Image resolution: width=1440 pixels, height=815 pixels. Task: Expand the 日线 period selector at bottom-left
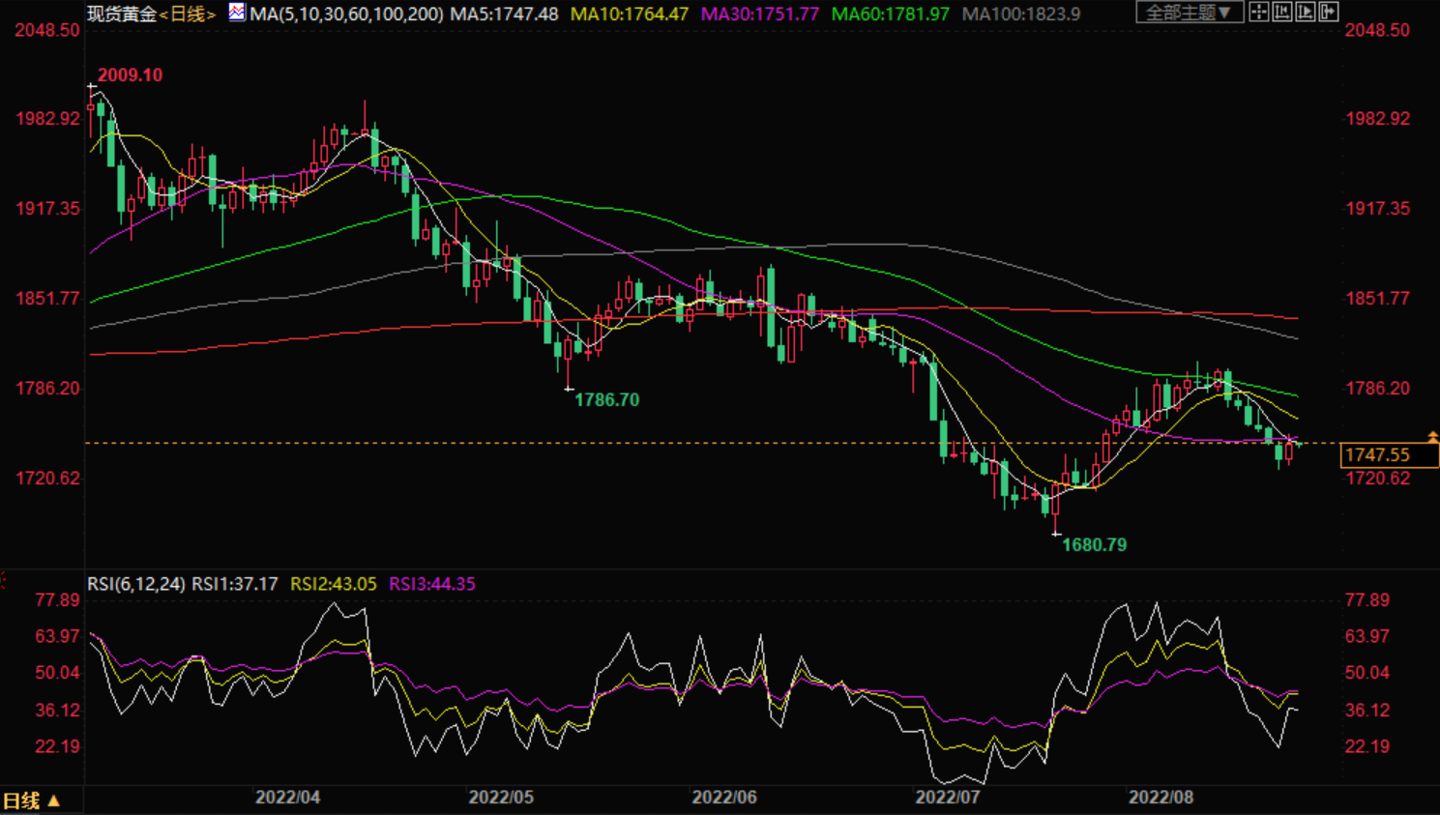[x=32, y=800]
